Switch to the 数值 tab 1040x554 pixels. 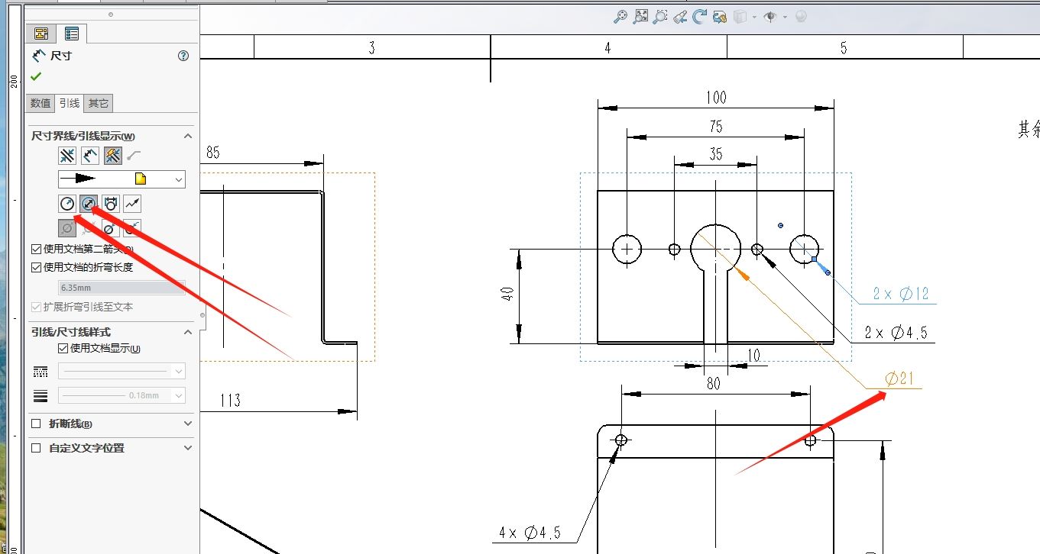(40, 103)
